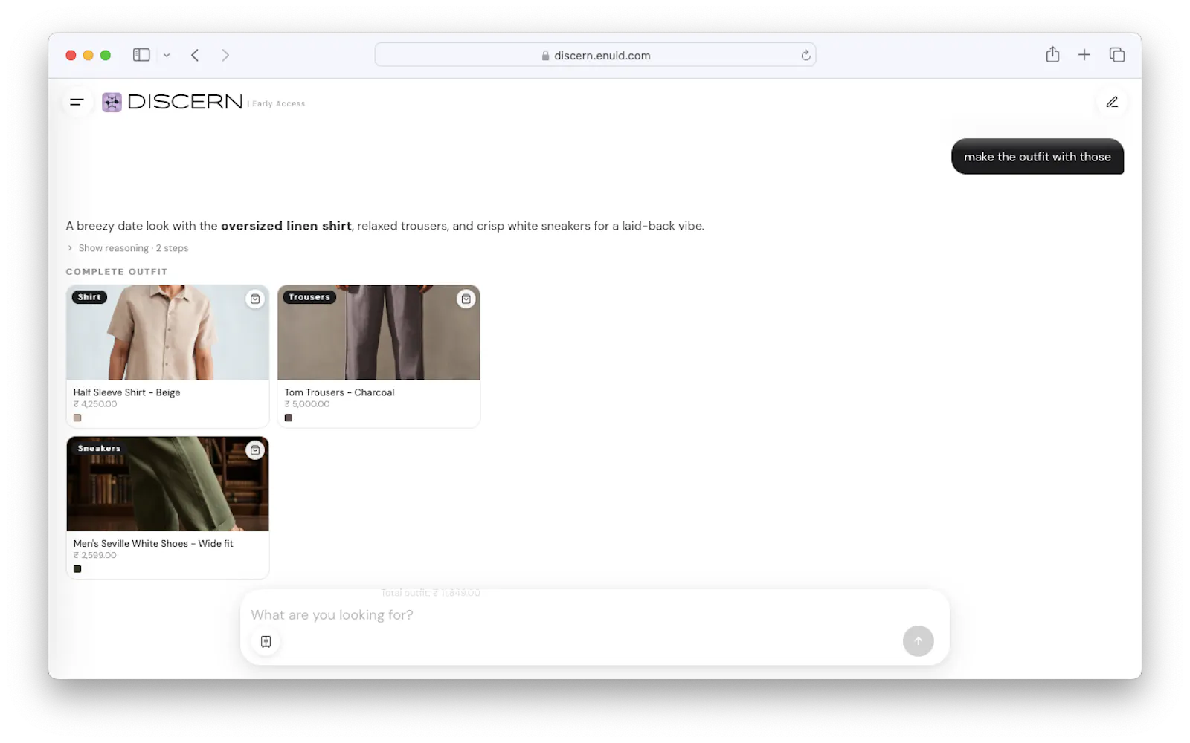Select the beige color swatch on shirt card
Screen dimensions: 1190x743
[77, 418]
